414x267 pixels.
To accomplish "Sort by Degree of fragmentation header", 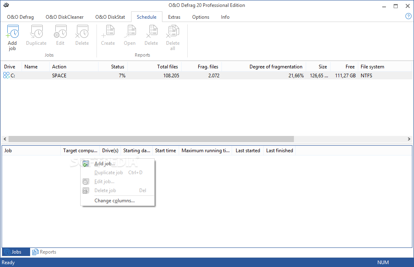I will click(x=264, y=67).
